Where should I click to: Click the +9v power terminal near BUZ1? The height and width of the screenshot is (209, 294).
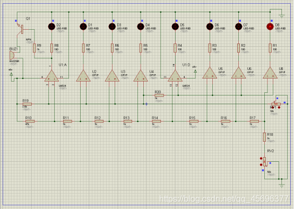point(11,74)
